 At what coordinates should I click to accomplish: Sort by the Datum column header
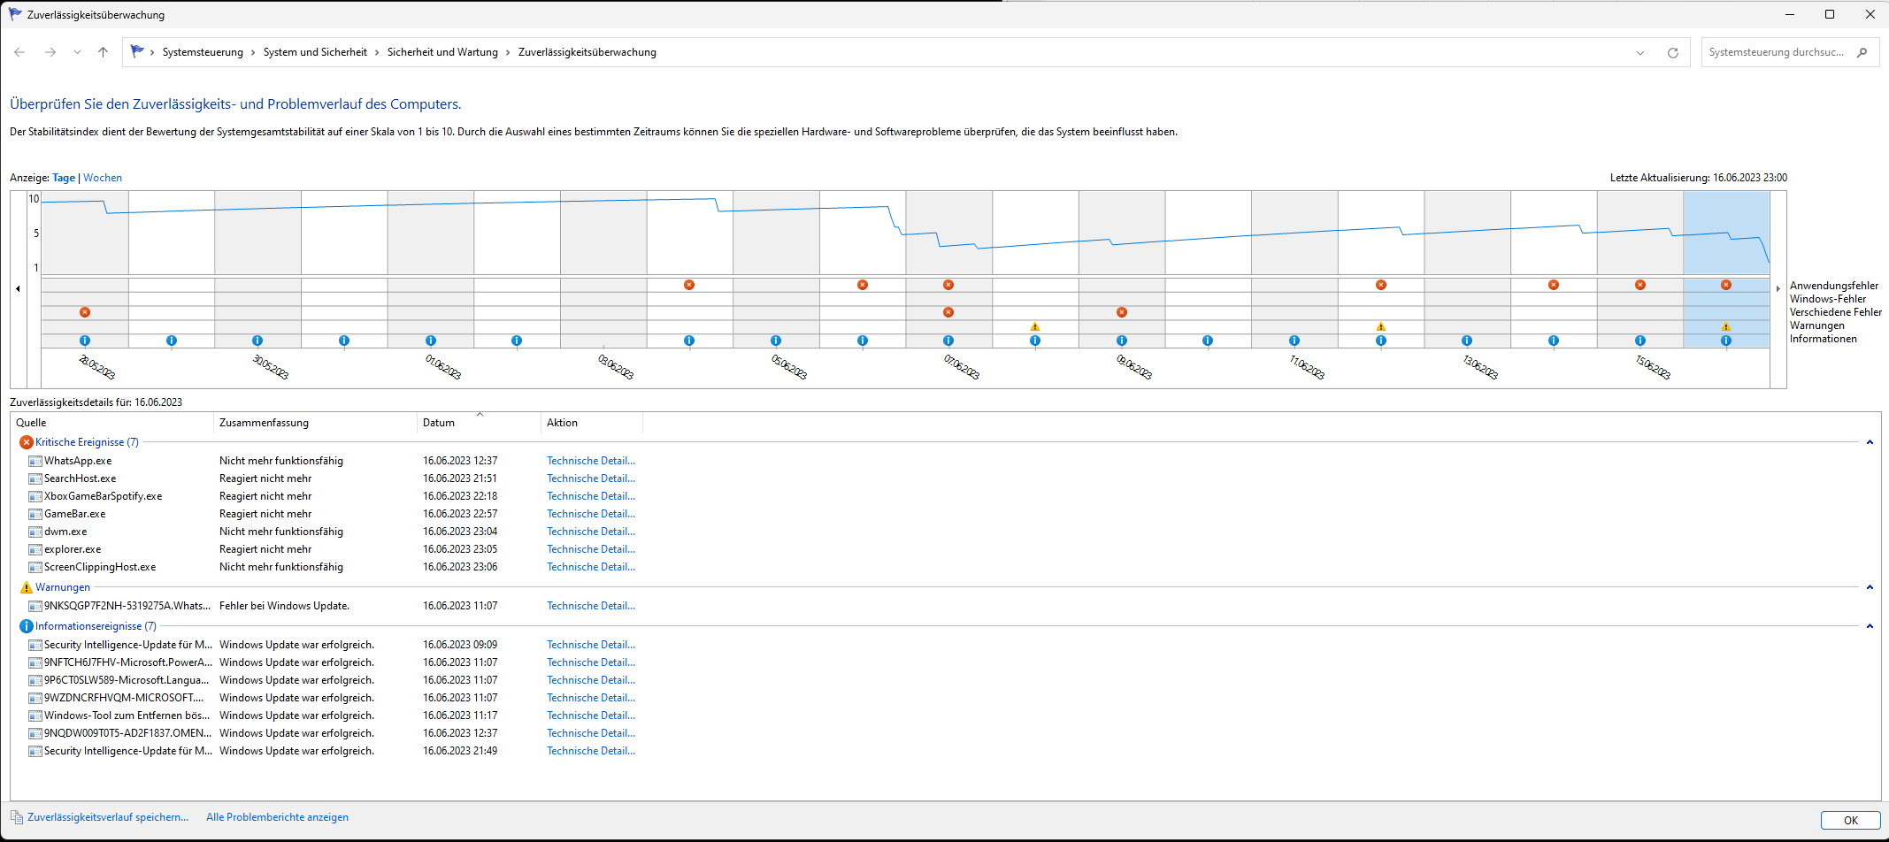coord(479,423)
